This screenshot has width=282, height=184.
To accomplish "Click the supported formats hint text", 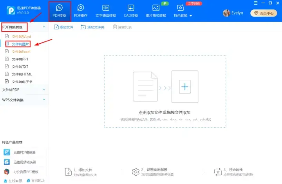I will click(165, 119).
